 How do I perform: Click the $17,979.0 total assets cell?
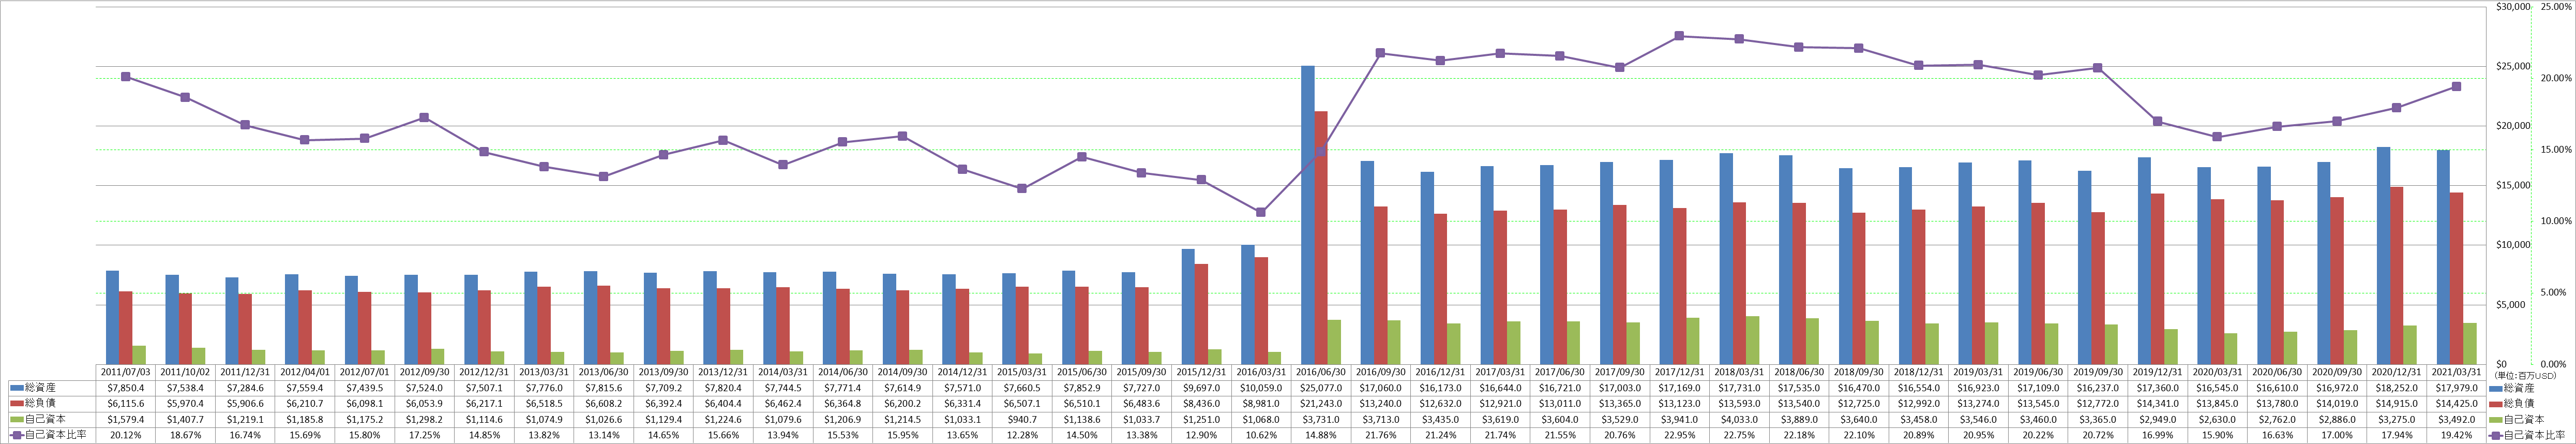point(2456,387)
